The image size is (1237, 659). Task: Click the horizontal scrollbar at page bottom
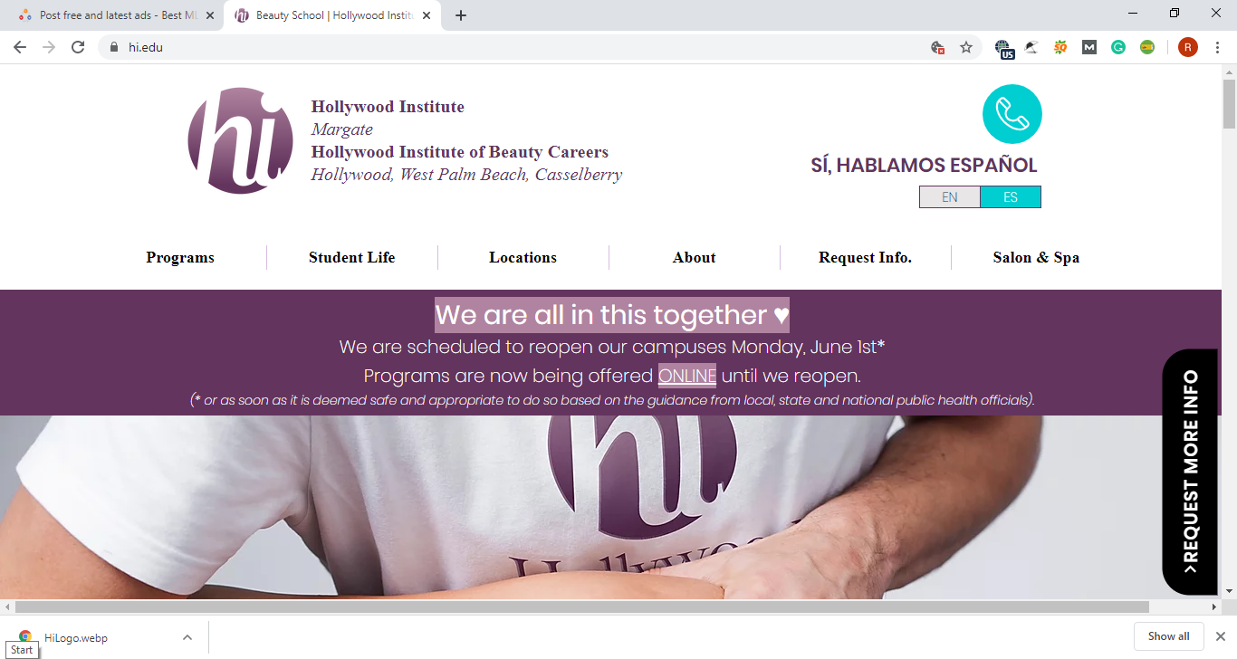coord(581,606)
